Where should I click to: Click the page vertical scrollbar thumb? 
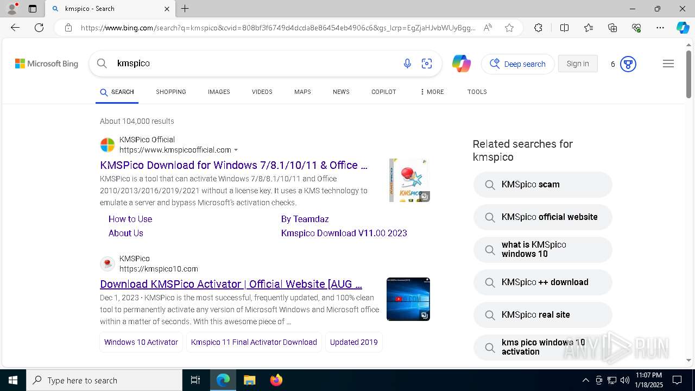[688, 74]
